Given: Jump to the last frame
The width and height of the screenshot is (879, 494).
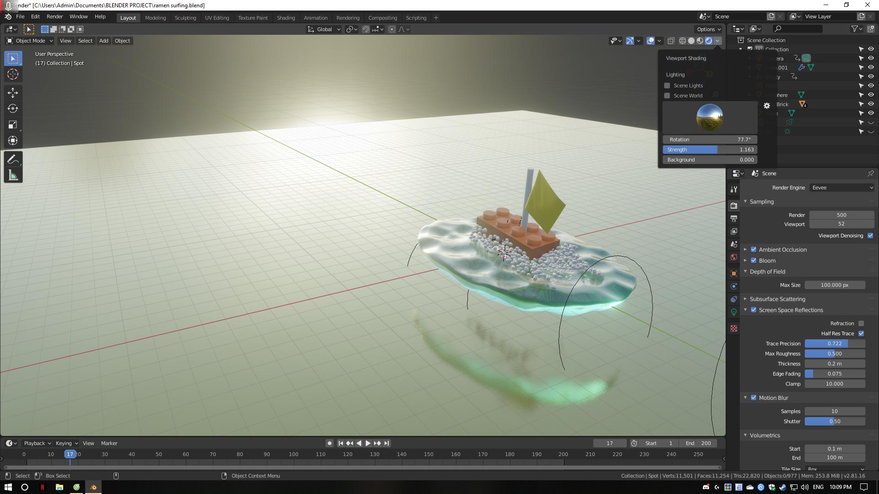Looking at the screenshot, I should tap(386, 443).
